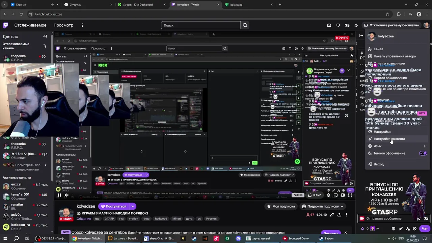
Task: Enter fullscreen in the player
Action: point(350,195)
